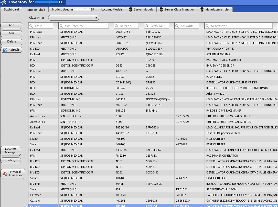This screenshot has height=207, width=278.
Task: Focus the Description filter field
Action: pyautogui.click(x=239, y=26)
